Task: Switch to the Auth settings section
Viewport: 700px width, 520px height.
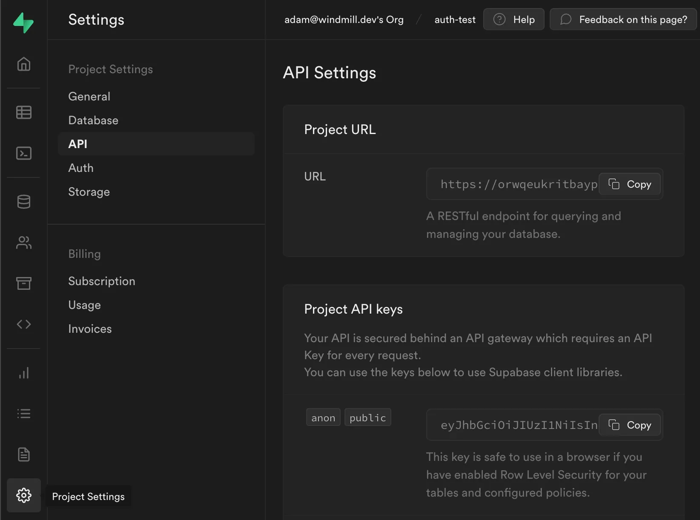Action: click(x=81, y=168)
